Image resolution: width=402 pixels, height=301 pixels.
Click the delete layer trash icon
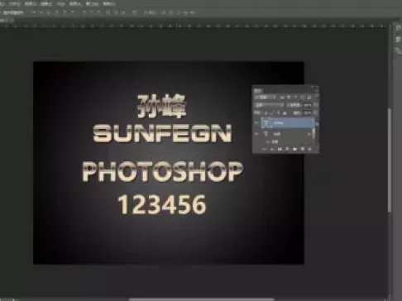(309, 149)
